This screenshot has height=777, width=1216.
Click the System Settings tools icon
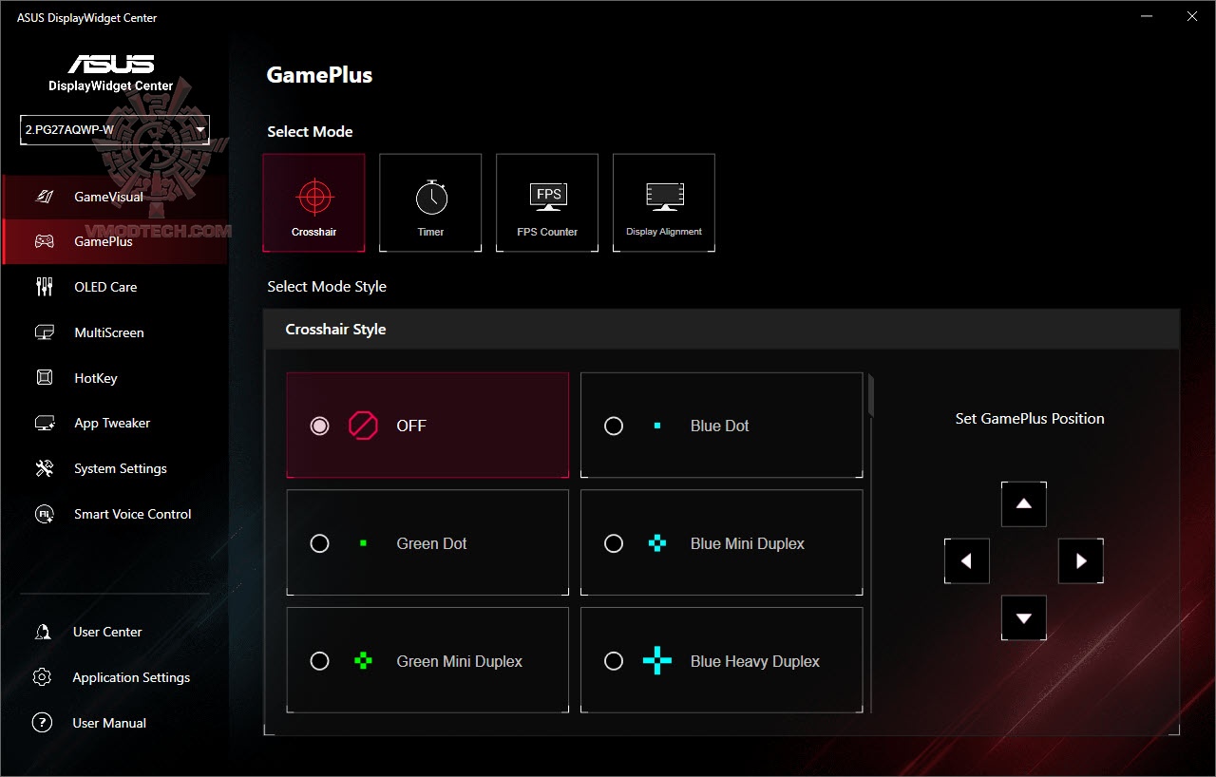click(45, 468)
